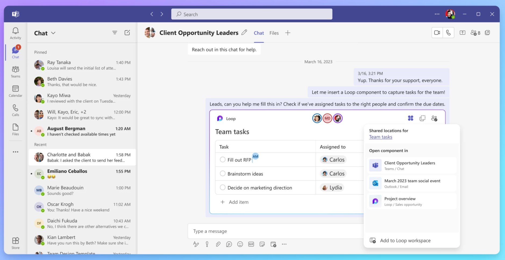Start a new chat with compose icon
Viewport: 505px width, 260px height.
tap(127, 33)
